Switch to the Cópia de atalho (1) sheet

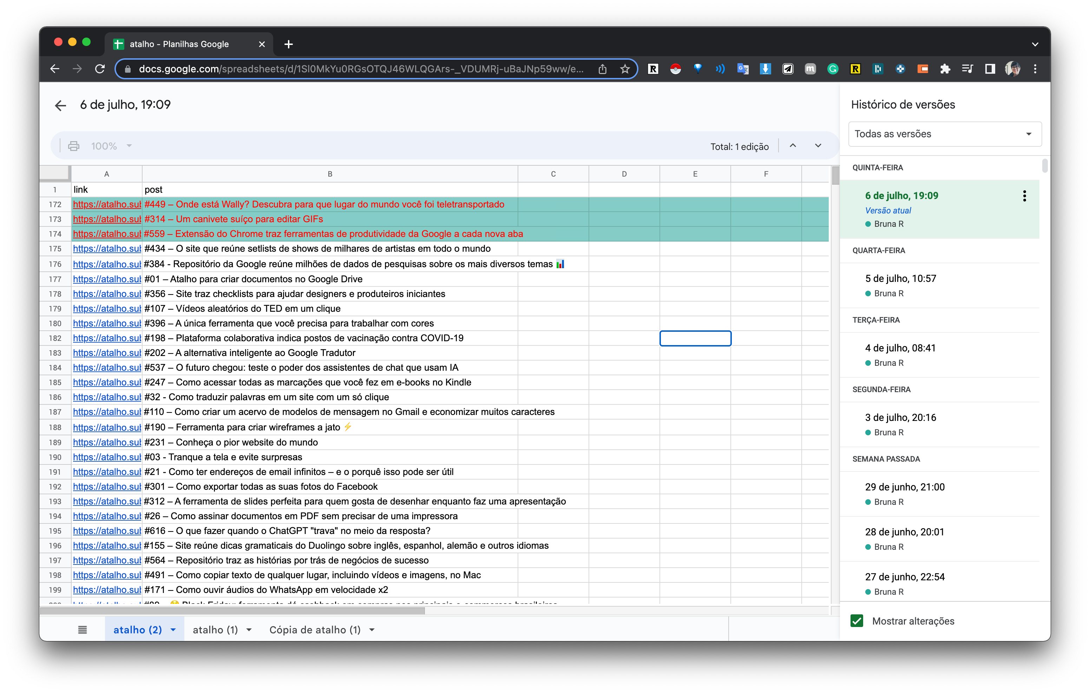tap(315, 630)
